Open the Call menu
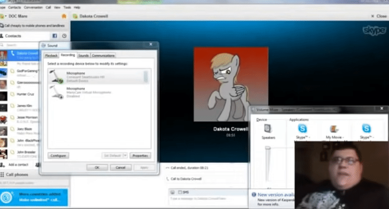 click(x=48, y=7)
